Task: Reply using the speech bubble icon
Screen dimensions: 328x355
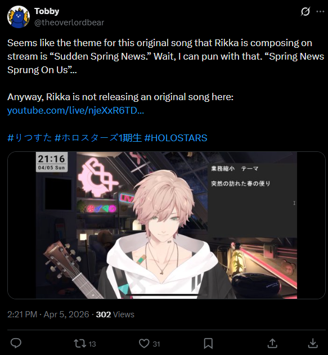Action: (16, 343)
